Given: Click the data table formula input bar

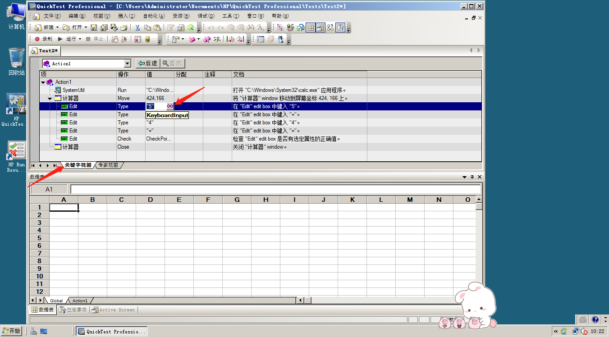Looking at the screenshot, I should pos(275,189).
